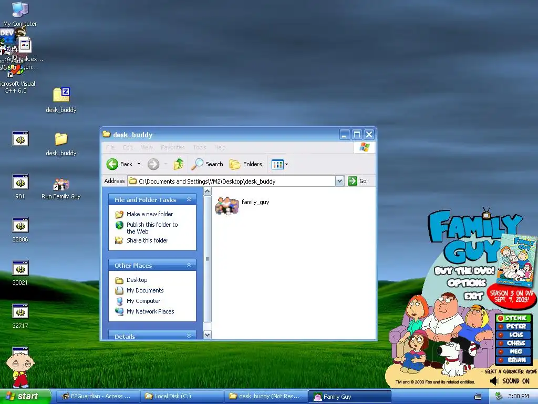Toggle SOUND ON in Family Guy panel
This screenshot has width=538, height=404.
tap(510, 381)
